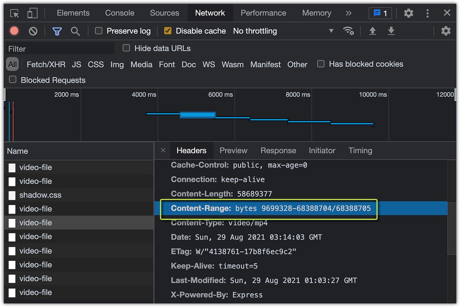Uncheck Disable cache
The image size is (460, 307).
point(168,31)
